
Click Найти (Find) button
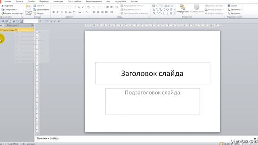pyautogui.click(x=232, y=6)
